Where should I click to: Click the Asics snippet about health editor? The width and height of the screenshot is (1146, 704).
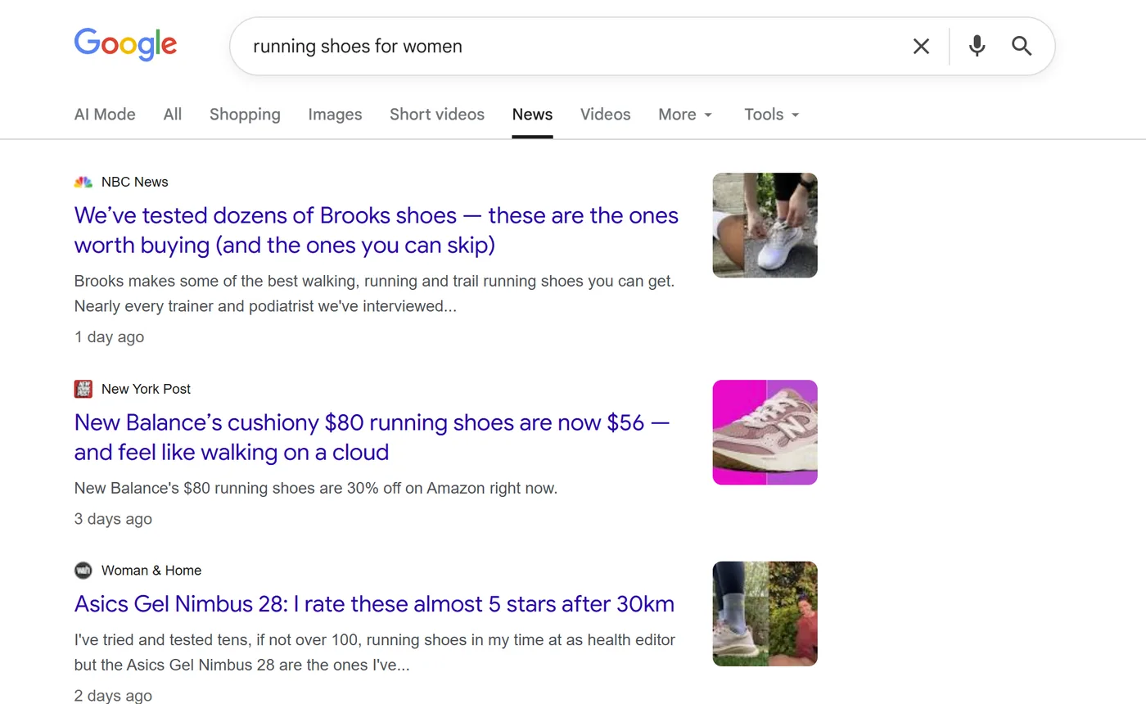375,652
